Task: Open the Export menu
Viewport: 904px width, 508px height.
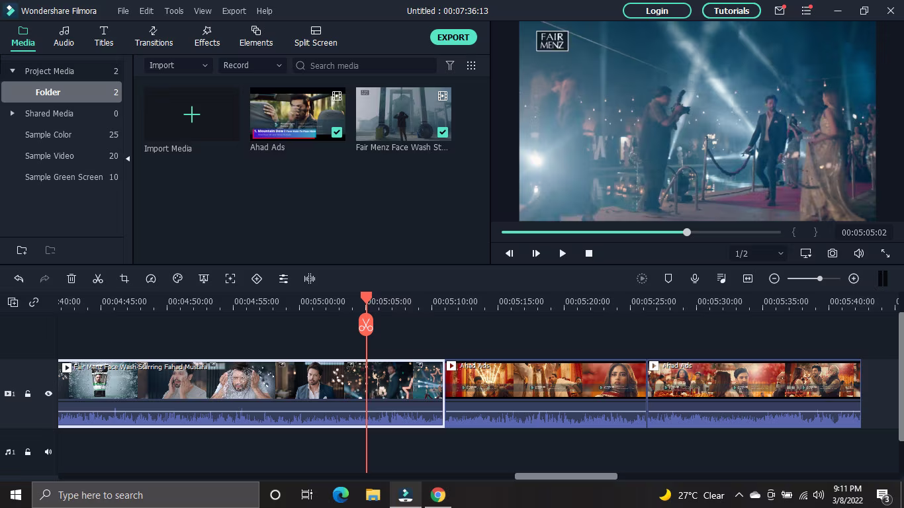Action: (x=234, y=11)
